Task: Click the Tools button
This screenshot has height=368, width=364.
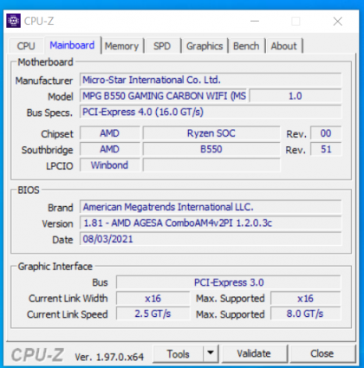Action: [178, 354]
